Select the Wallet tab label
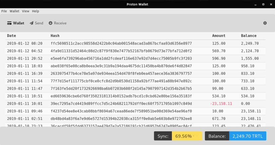Screen dimensions: 275x145 18,23
